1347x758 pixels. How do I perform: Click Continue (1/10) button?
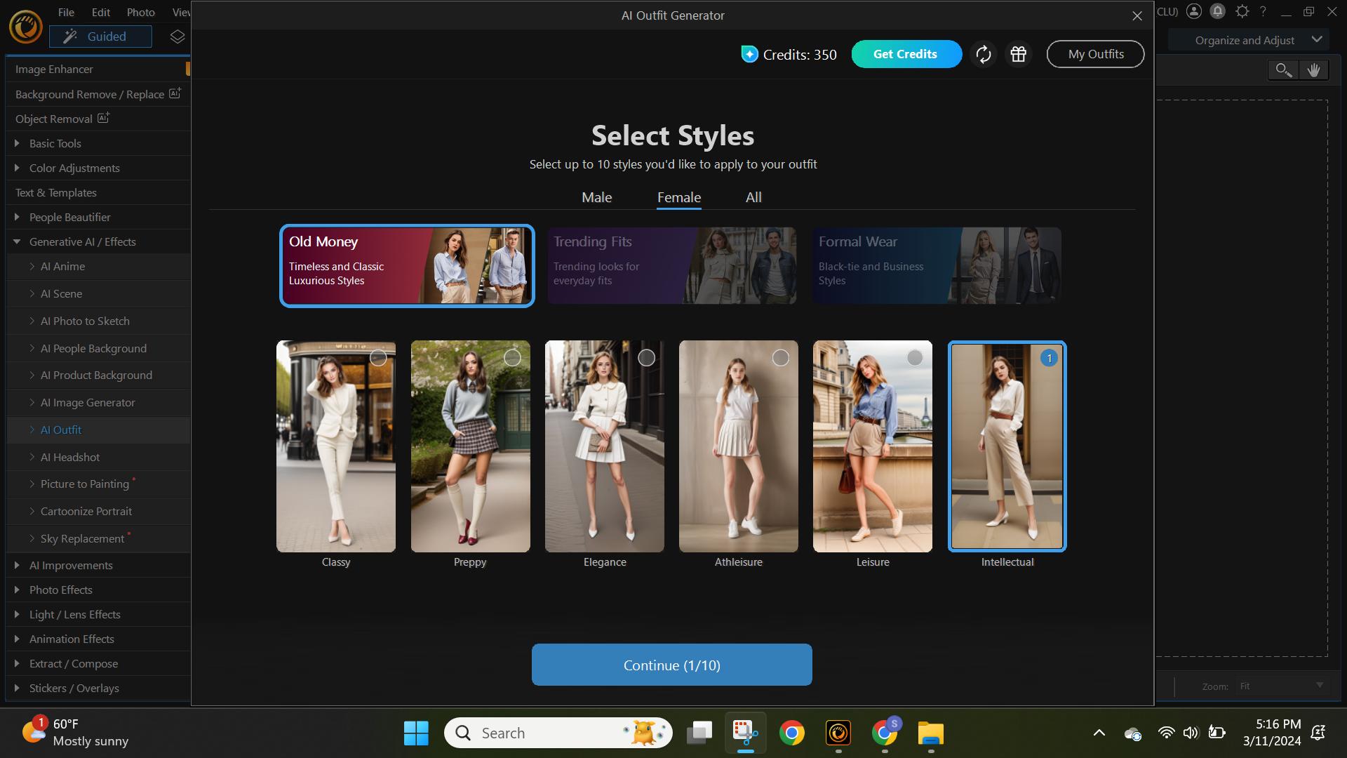click(671, 665)
